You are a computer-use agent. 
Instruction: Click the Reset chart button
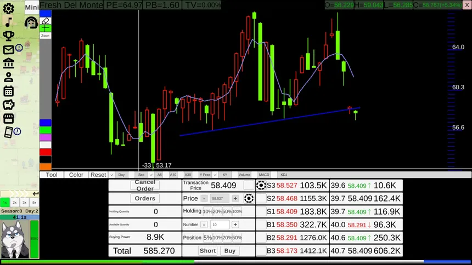[98, 175]
